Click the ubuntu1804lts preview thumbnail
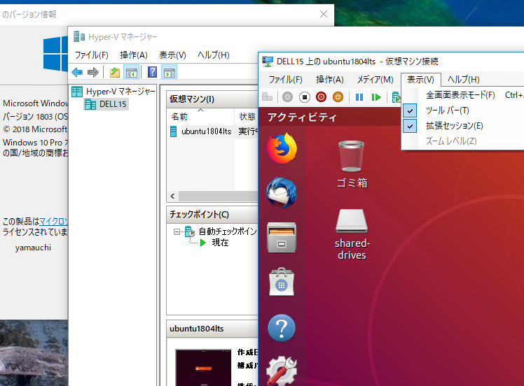524x386 pixels. pyautogui.click(x=204, y=367)
